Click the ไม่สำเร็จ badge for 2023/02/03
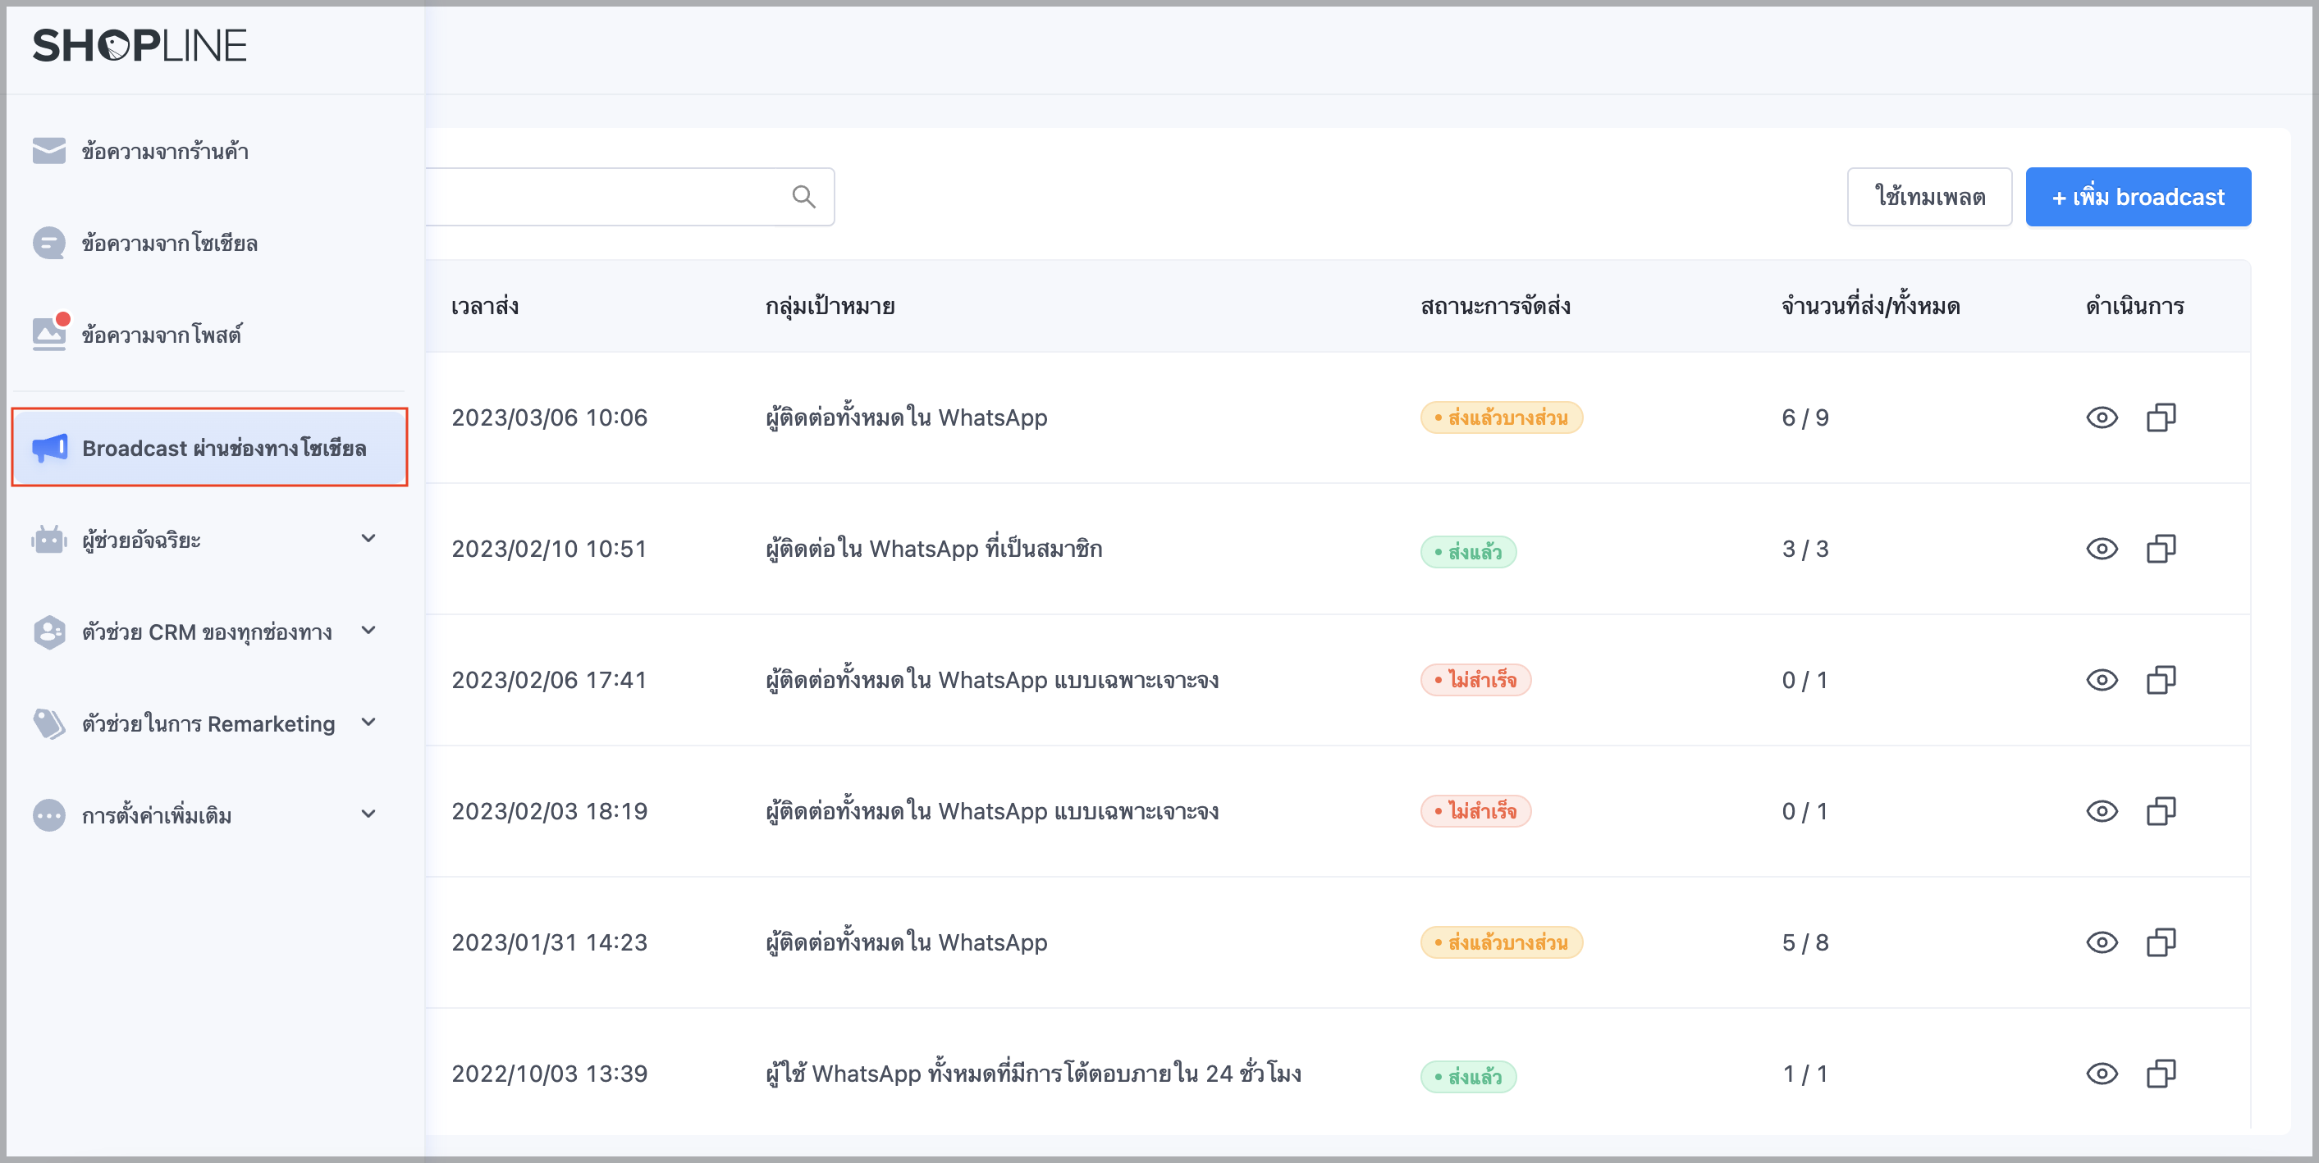Image resolution: width=2319 pixels, height=1163 pixels. (1475, 811)
